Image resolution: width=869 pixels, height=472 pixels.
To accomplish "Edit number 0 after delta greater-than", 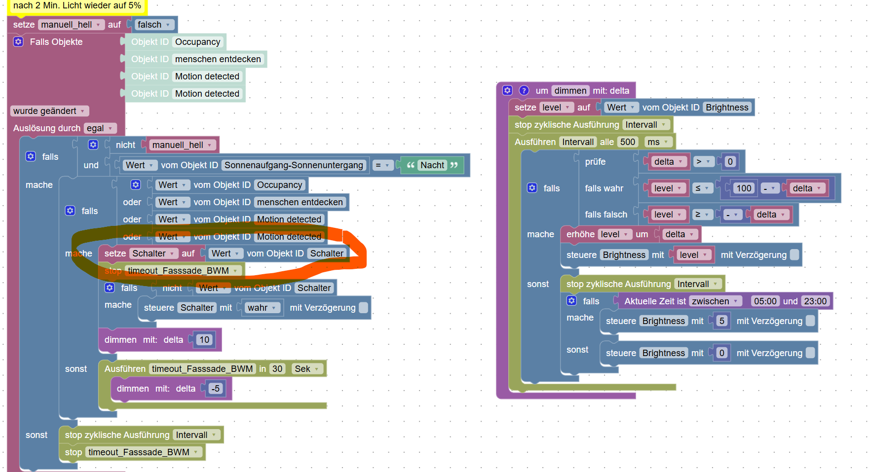I will (730, 162).
